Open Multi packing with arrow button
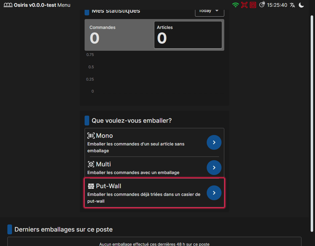 click(x=214, y=168)
